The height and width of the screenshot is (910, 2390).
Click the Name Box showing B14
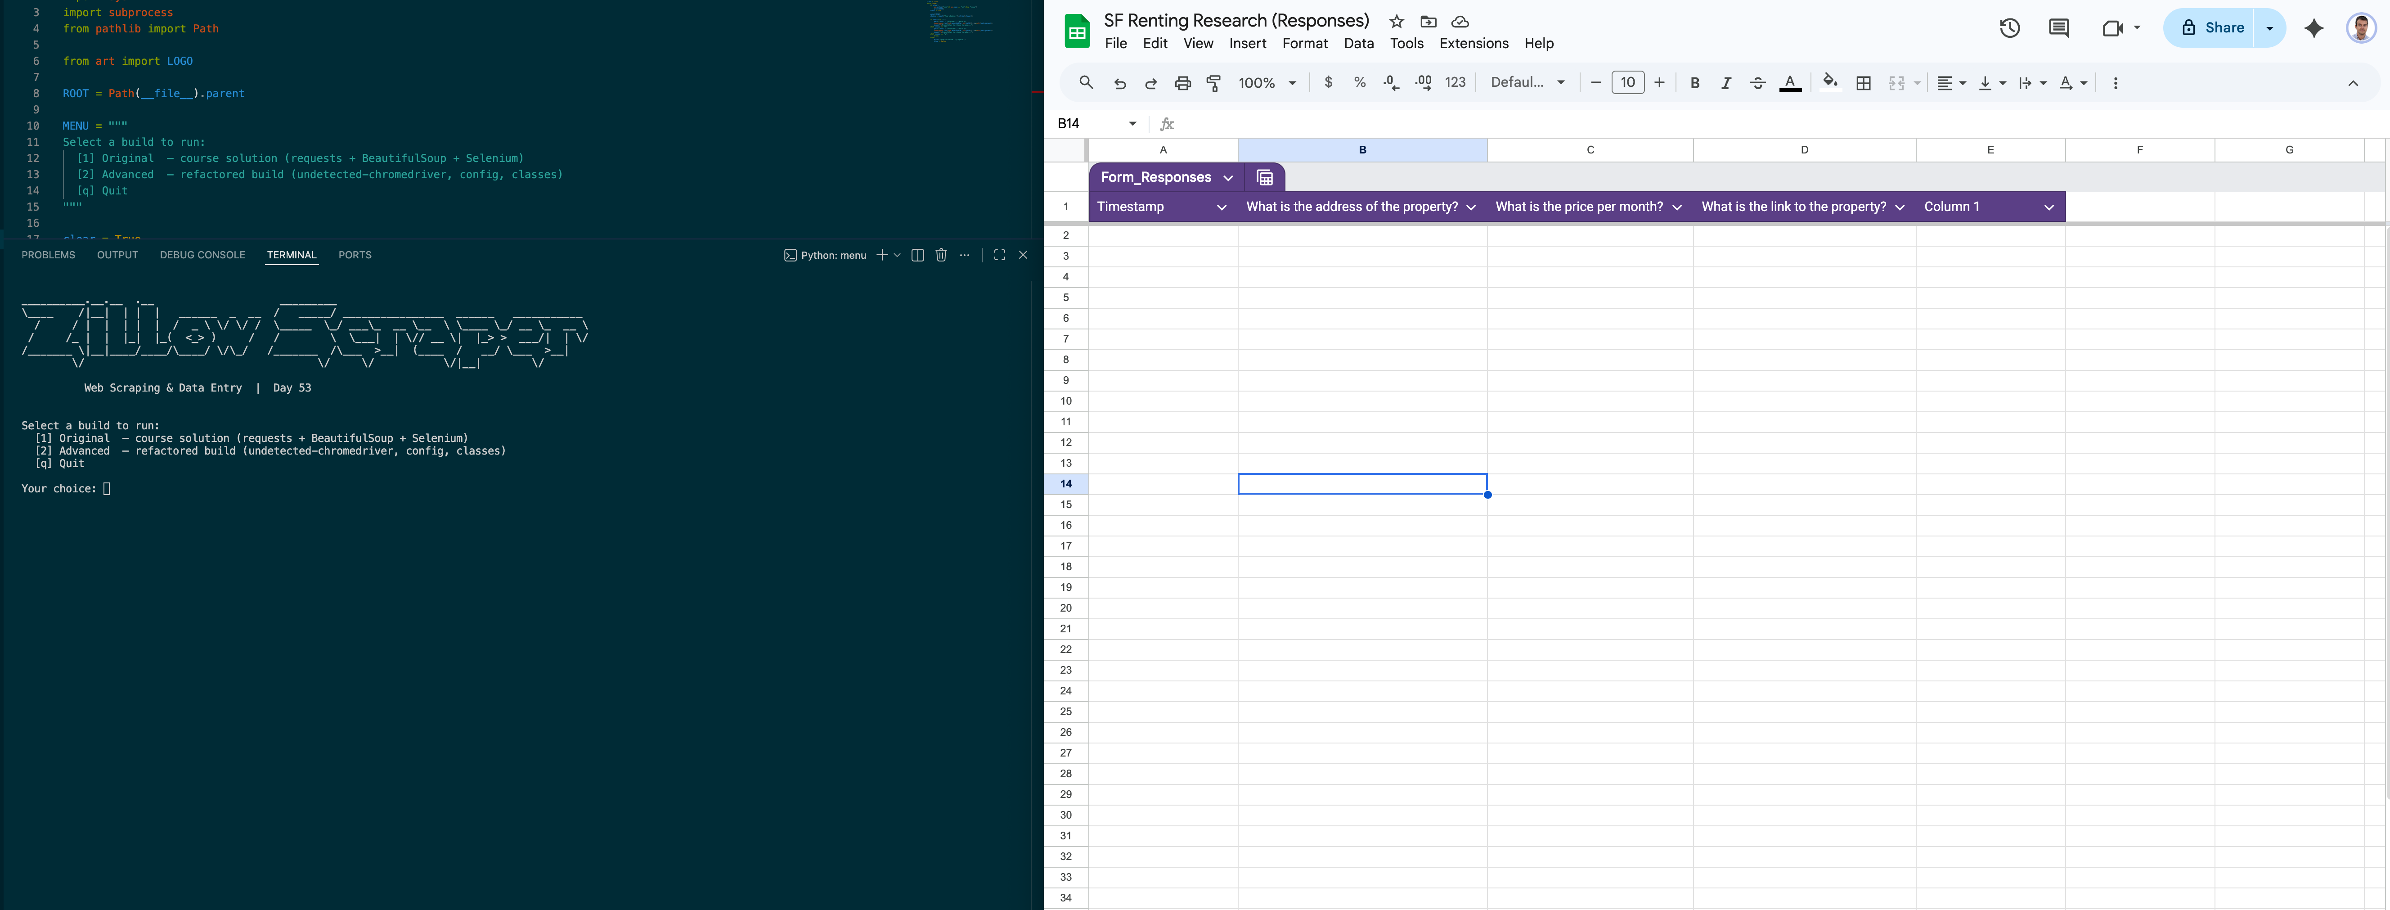(x=1096, y=123)
